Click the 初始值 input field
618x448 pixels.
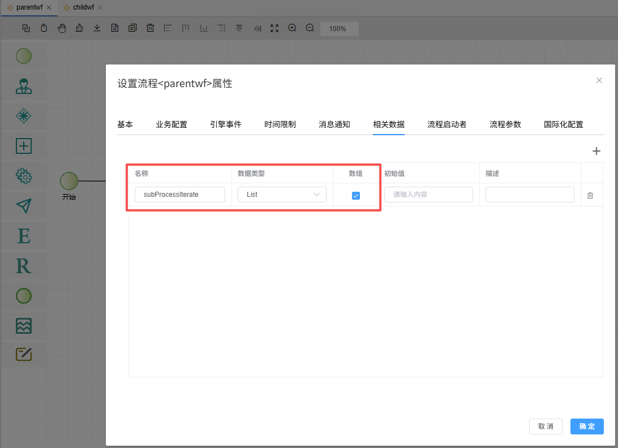pyautogui.click(x=428, y=195)
